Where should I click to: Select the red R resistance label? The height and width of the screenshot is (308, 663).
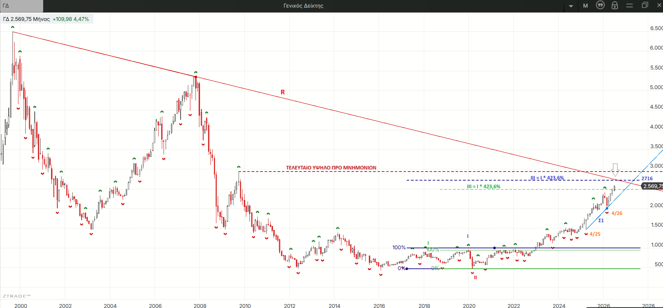(283, 92)
